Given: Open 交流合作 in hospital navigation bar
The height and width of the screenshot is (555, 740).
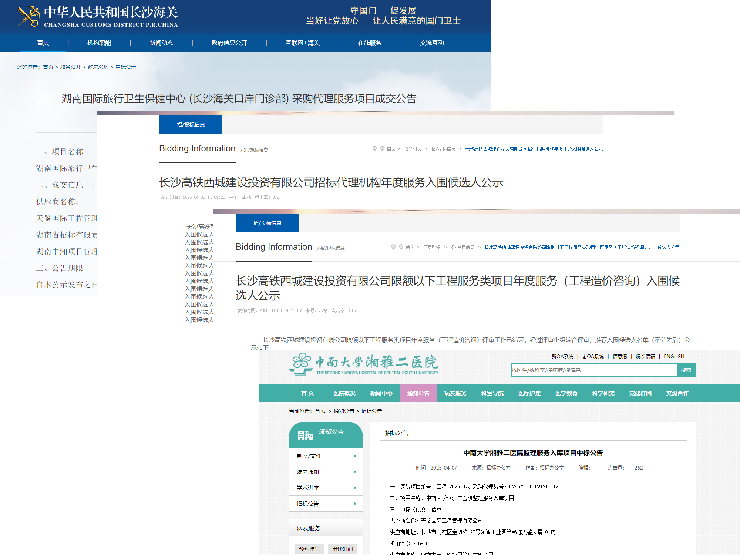Looking at the screenshot, I should (677, 393).
